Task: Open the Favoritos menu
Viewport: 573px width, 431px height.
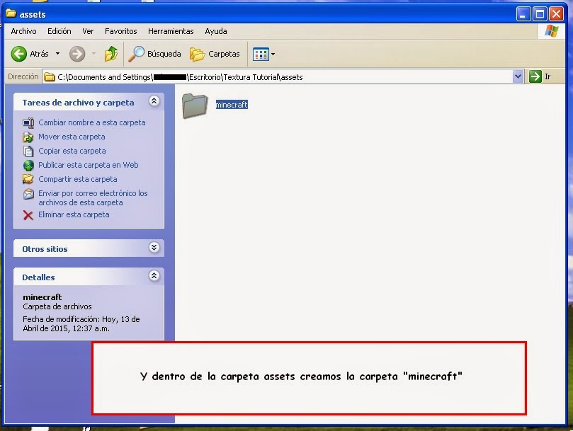Action: tap(120, 31)
